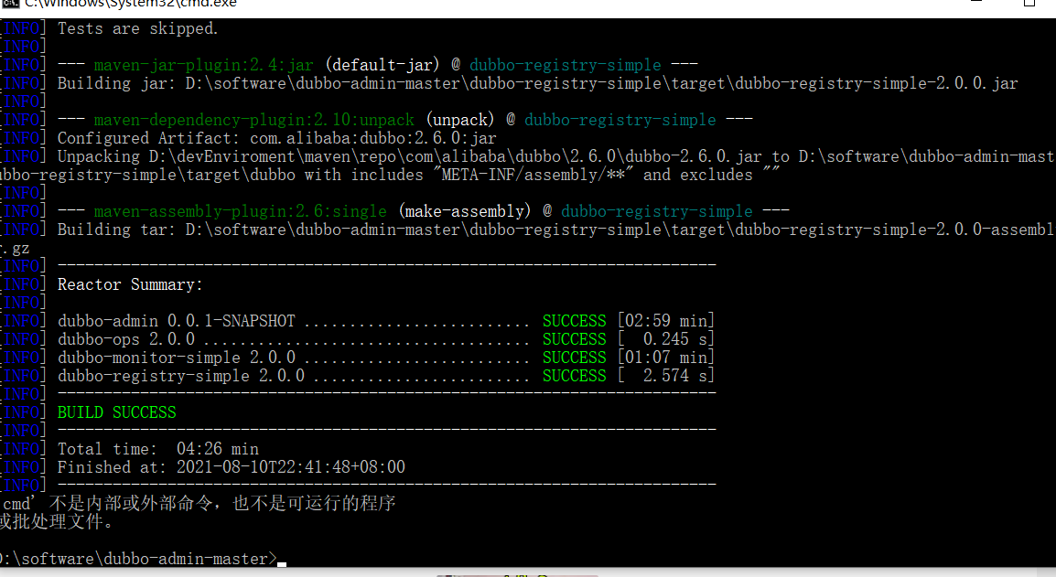The height and width of the screenshot is (577, 1056).
Task: Click the 'Building tar:' output line
Action: coord(556,230)
